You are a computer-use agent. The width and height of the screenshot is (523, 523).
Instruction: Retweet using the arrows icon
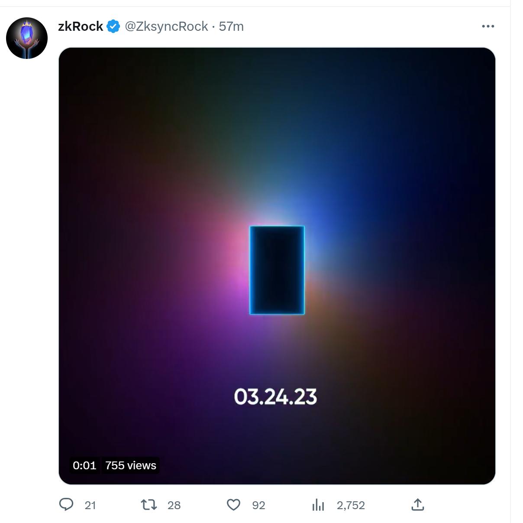pos(149,505)
